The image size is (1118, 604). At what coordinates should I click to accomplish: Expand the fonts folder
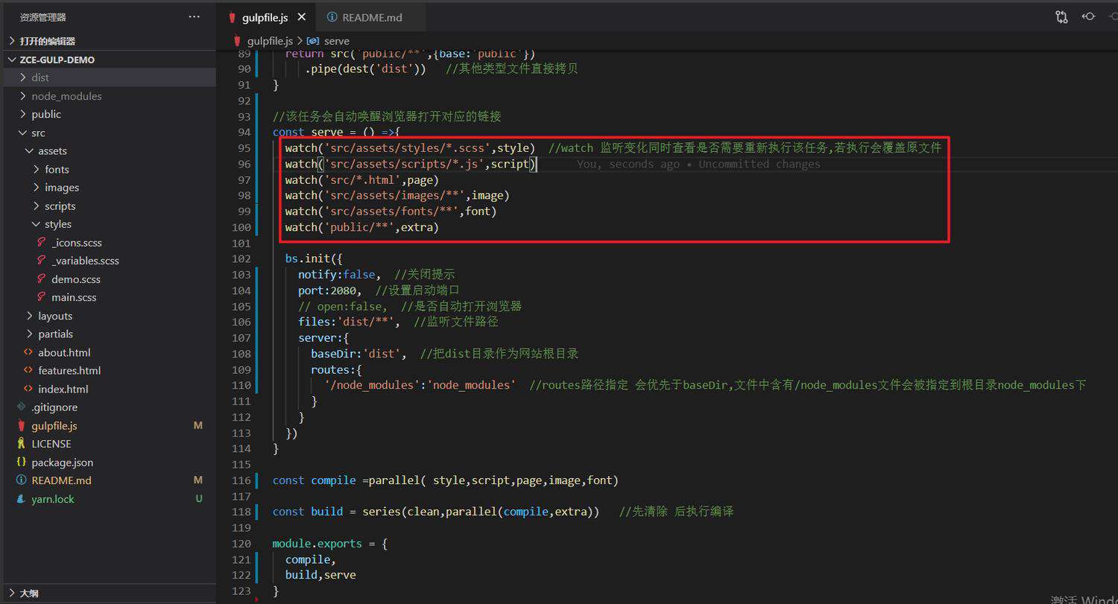point(110,169)
